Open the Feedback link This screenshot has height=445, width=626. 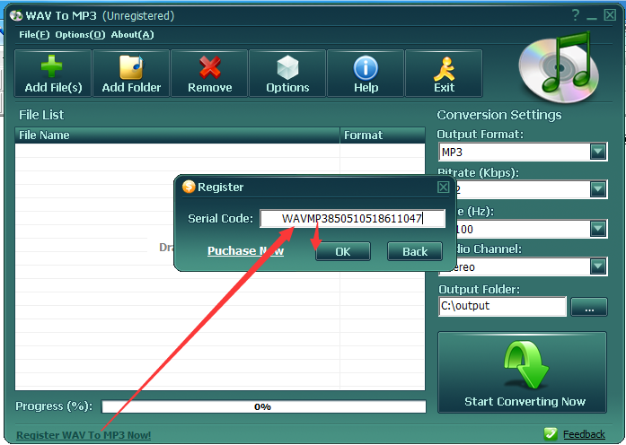584,434
